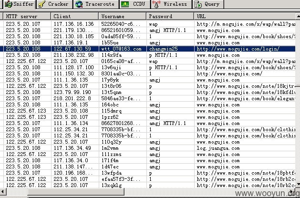The height and width of the screenshot is (198, 300).
Task: Click username 111zzms cell
Action: click(123, 155)
